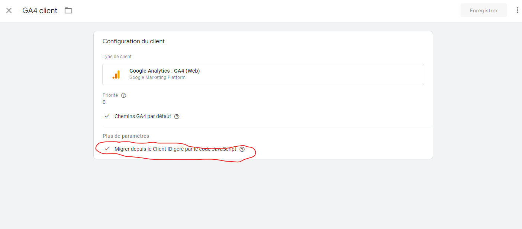Click the Plus de paramètres section label
This screenshot has width=522, height=229.
[126, 136]
